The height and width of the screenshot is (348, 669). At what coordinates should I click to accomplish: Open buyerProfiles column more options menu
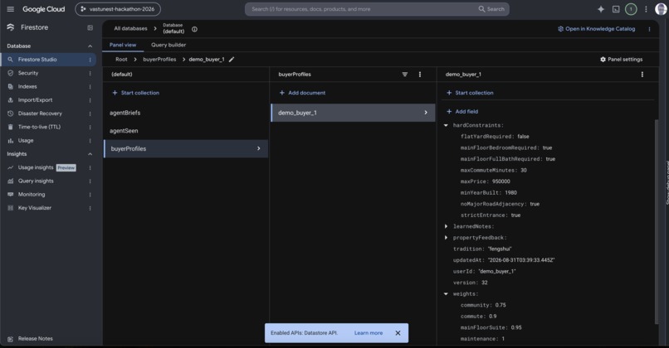[x=420, y=75]
